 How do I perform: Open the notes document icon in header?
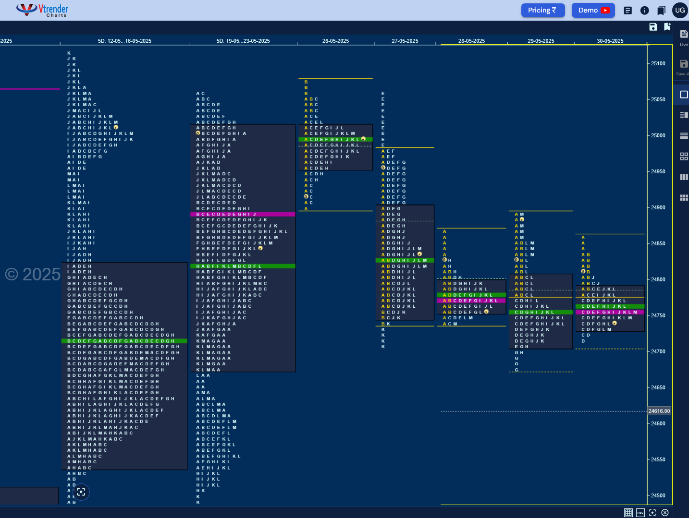pos(627,10)
